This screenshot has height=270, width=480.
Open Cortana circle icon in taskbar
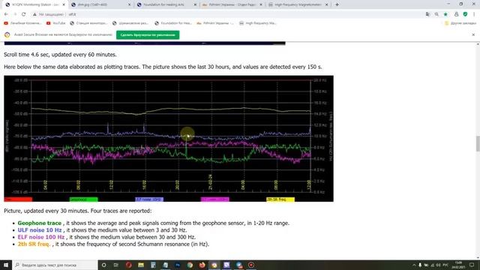pos(103,265)
